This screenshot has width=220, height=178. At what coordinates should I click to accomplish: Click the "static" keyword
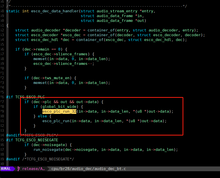[x=13, y=11]
